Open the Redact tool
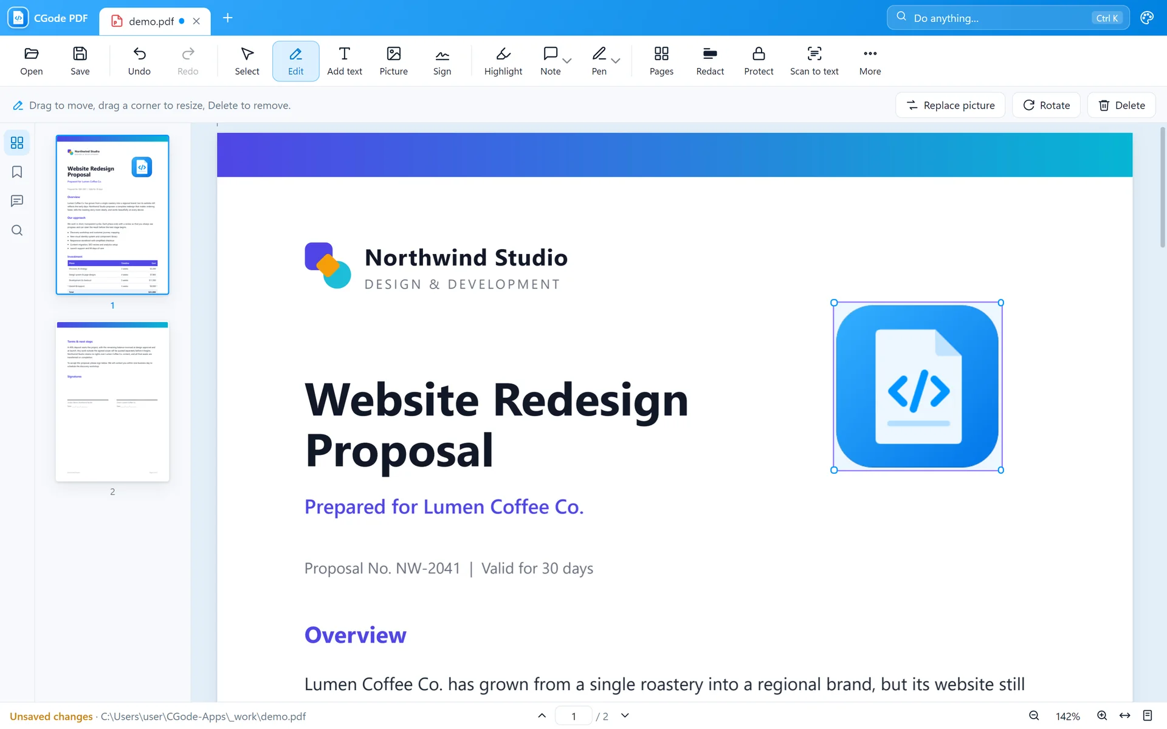Image resolution: width=1167 pixels, height=729 pixels. coord(710,61)
